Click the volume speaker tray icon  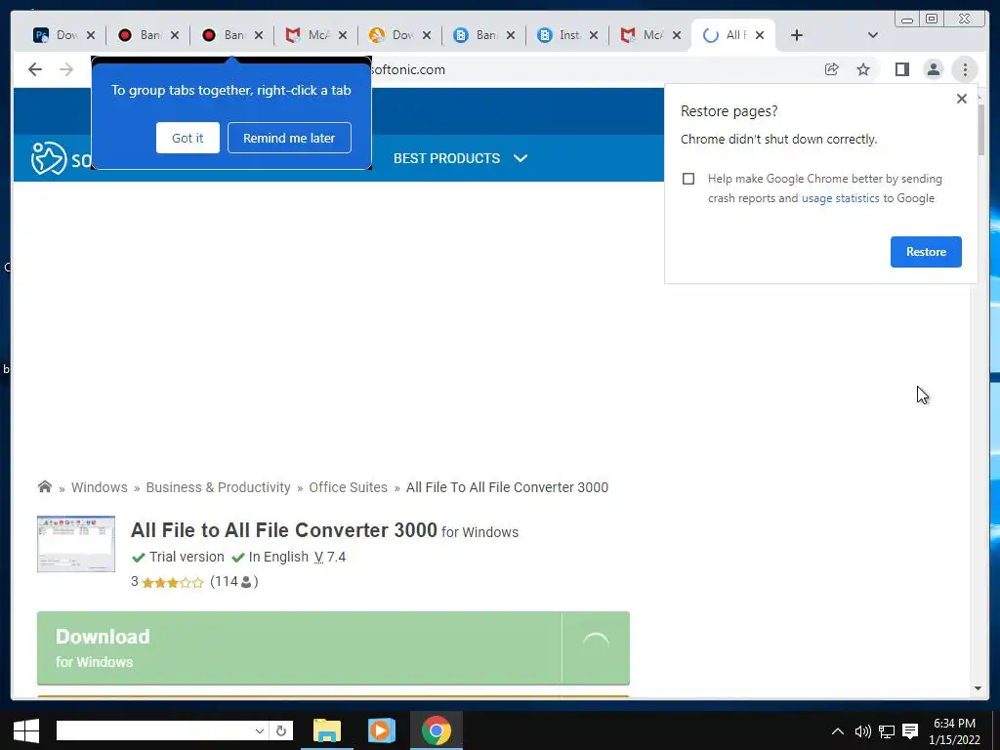[x=862, y=730]
